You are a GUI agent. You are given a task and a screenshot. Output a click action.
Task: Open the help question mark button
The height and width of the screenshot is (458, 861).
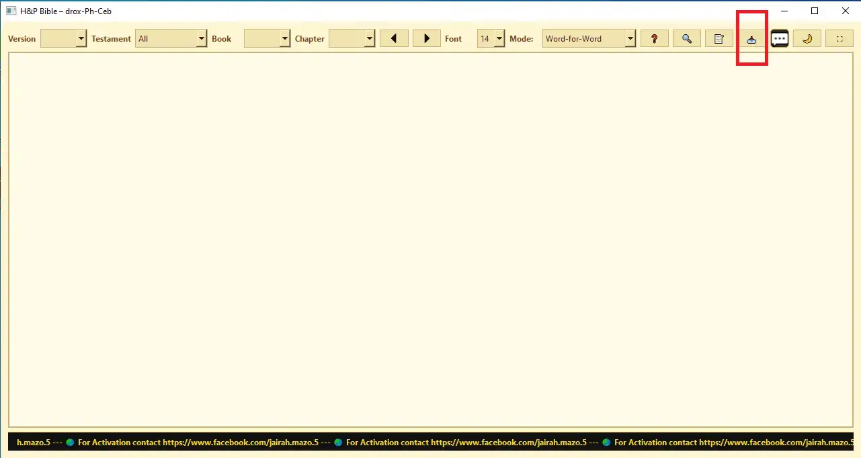click(x=654, y=39)
